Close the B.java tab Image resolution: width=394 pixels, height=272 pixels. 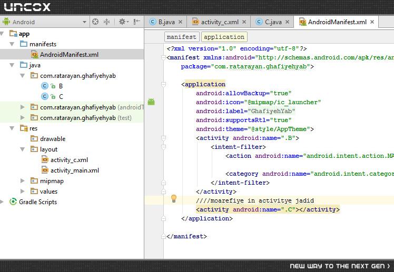point(181,22)
